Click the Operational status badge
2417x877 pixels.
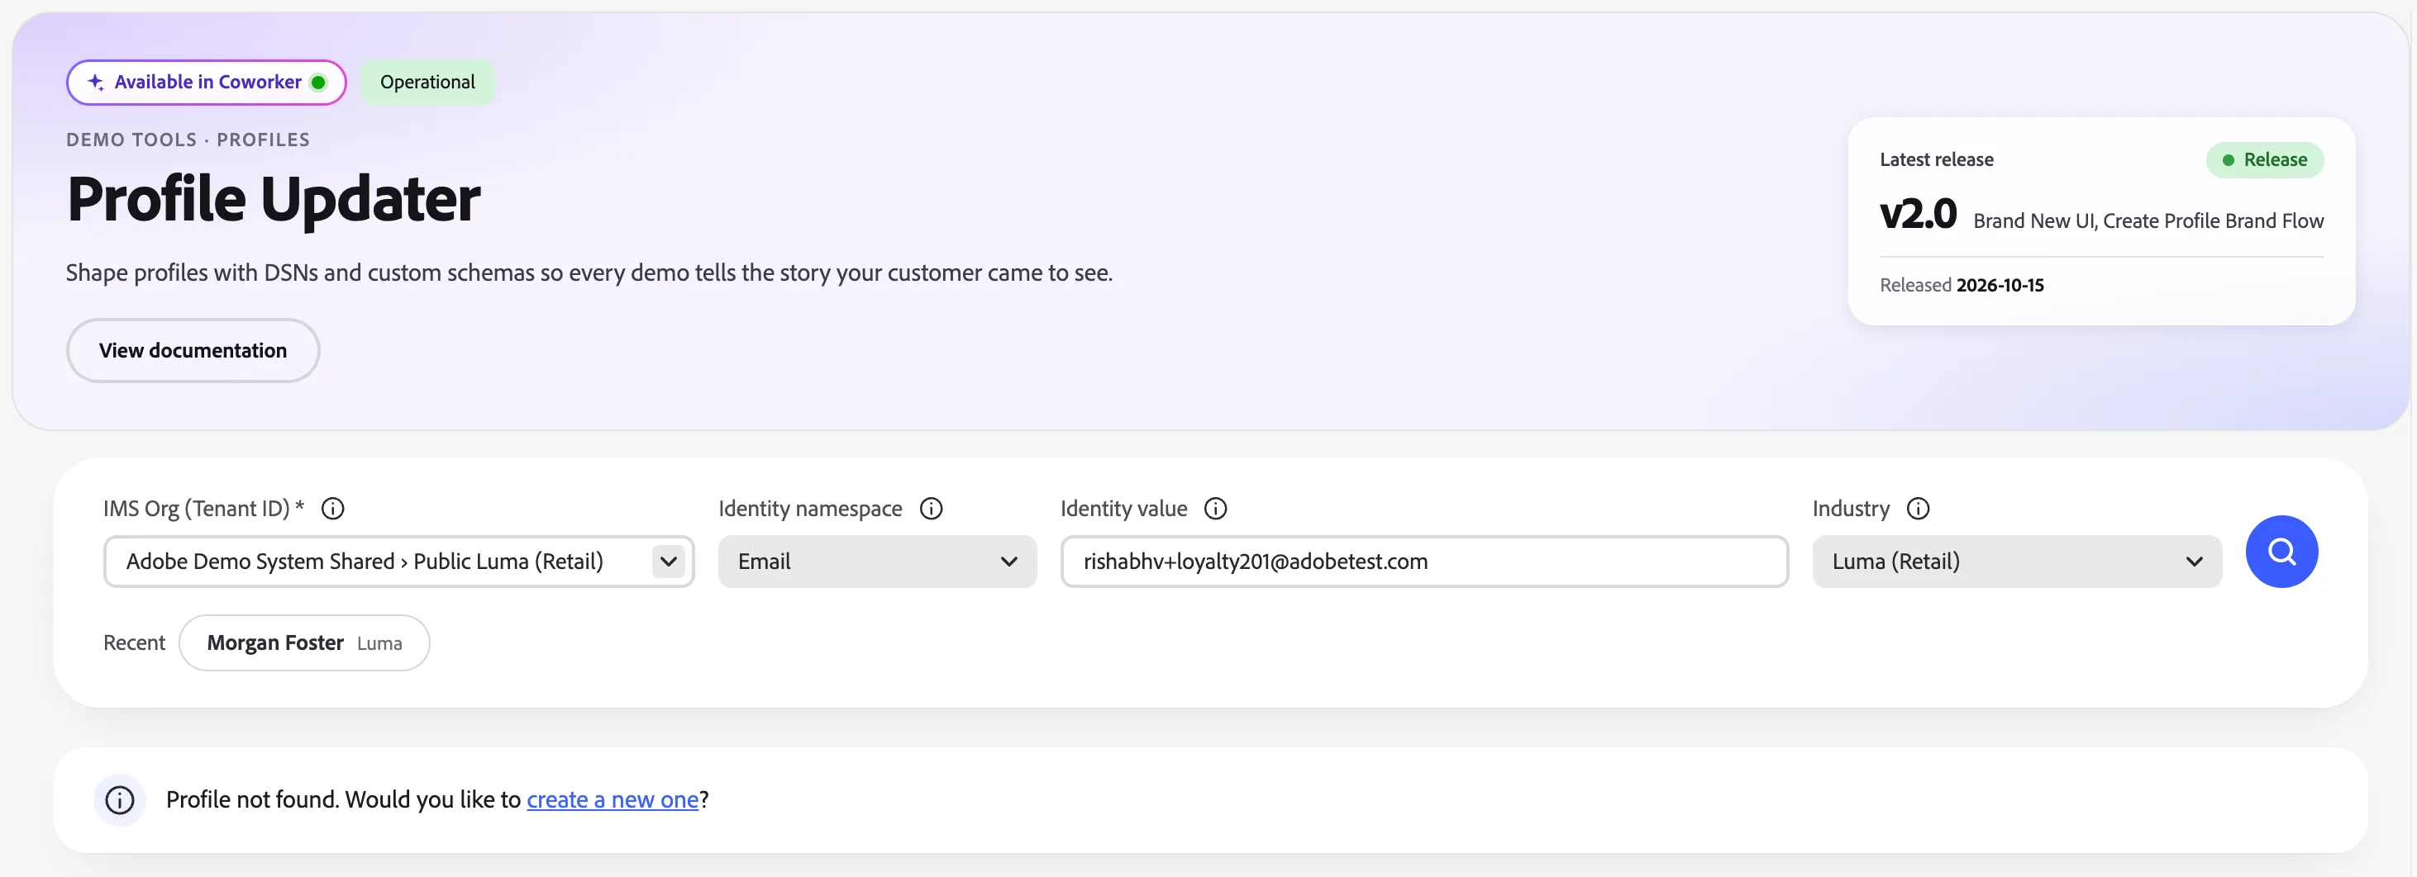point(428,83)
